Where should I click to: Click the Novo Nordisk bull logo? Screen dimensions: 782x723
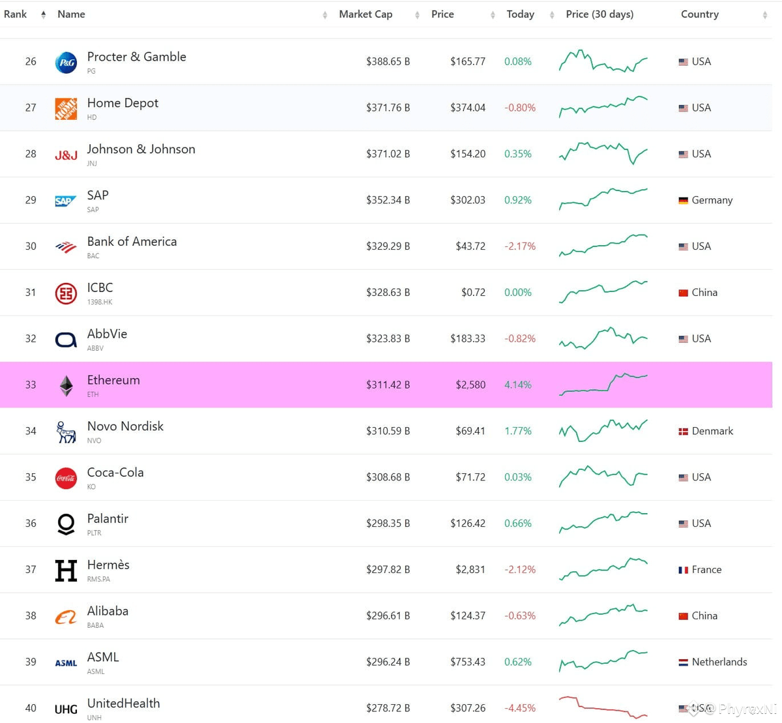coord(66,432)
